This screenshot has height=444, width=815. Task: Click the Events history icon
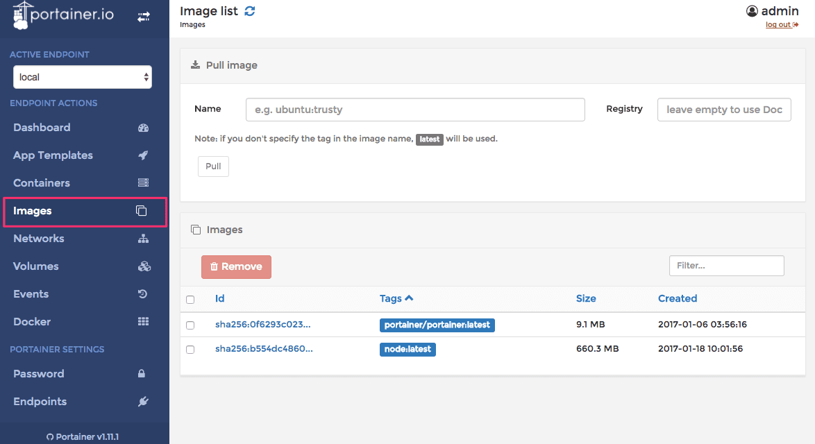pos(143,294)
